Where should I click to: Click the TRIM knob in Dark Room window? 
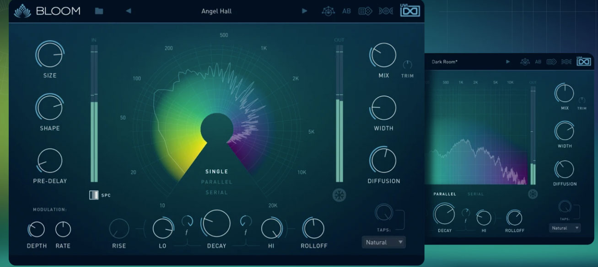point(582,100)
